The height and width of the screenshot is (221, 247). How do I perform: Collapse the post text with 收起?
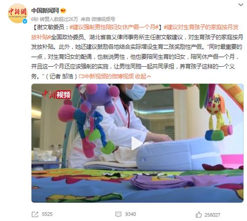click(x=143, y=76)
